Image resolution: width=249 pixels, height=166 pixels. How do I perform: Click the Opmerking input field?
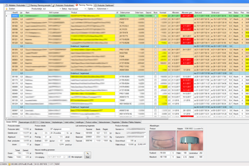tap(66, 153)
